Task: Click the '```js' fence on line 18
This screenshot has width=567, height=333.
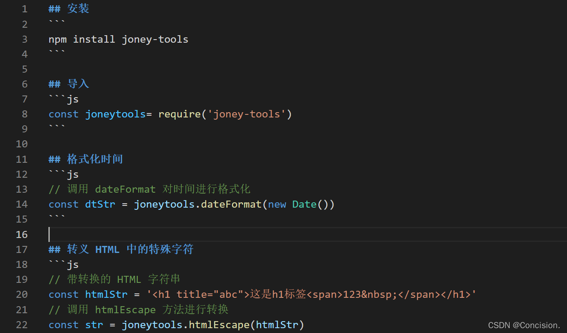Action: [x=64, y=264]
